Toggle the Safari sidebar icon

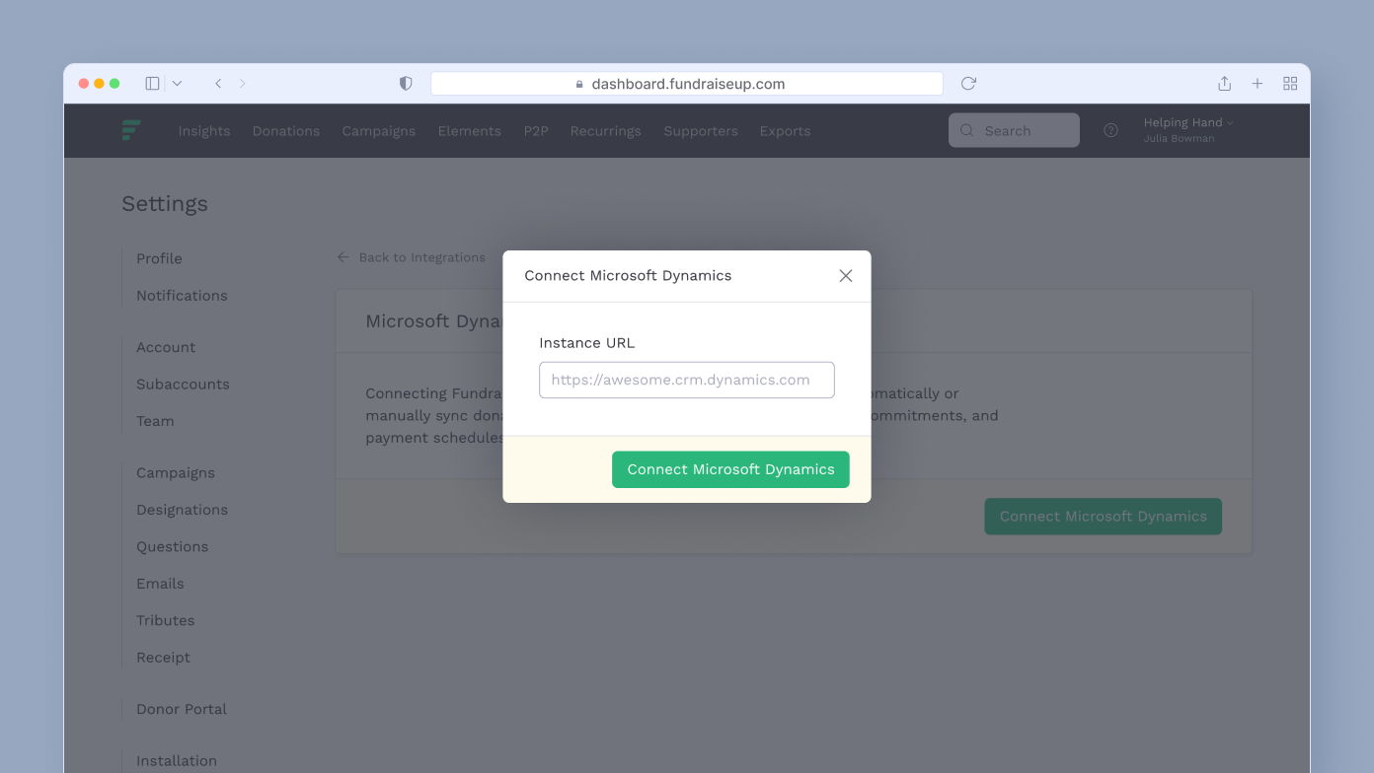152,84
